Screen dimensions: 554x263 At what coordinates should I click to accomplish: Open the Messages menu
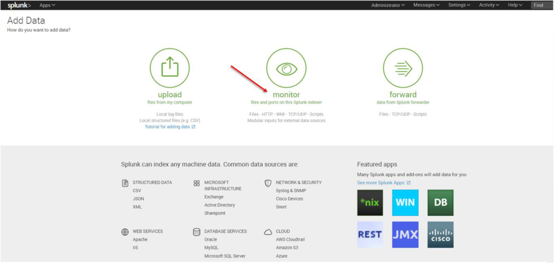click(x=426, y=5)
